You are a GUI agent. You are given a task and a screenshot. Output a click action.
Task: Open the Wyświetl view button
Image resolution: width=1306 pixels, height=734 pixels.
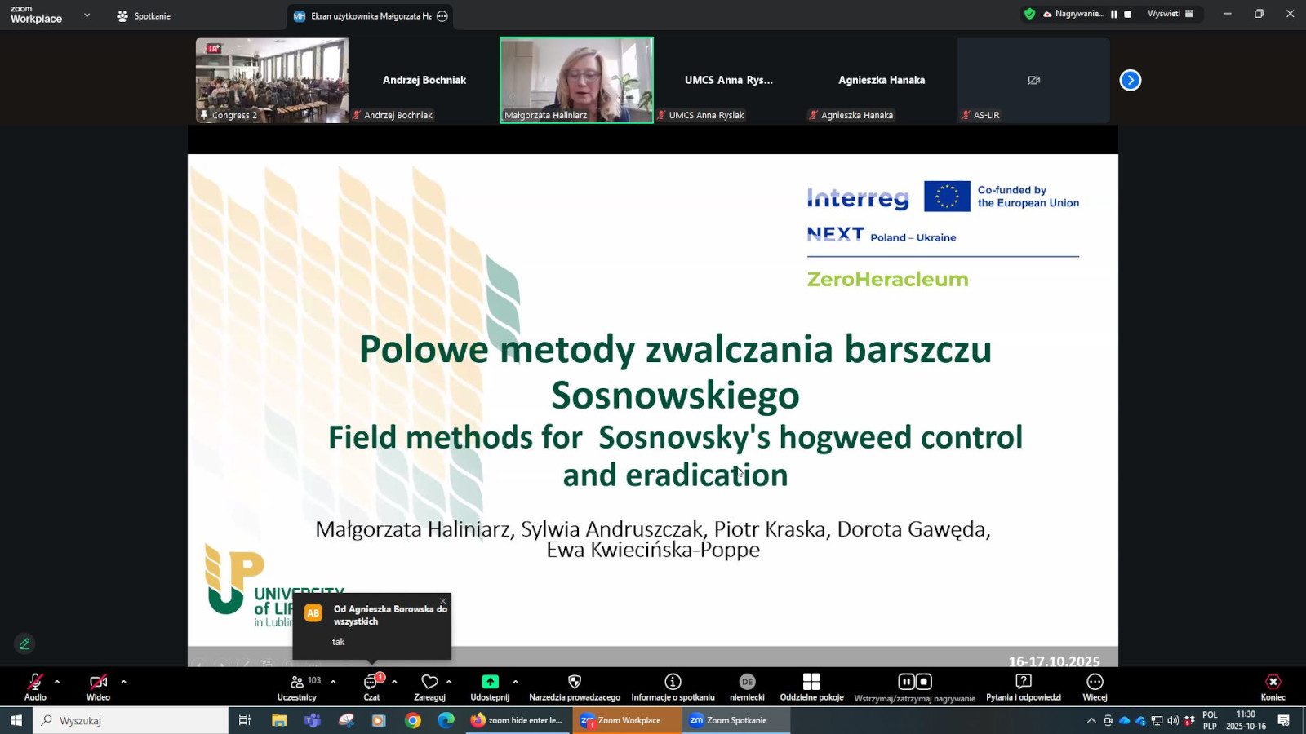[x=1171, y=14]
